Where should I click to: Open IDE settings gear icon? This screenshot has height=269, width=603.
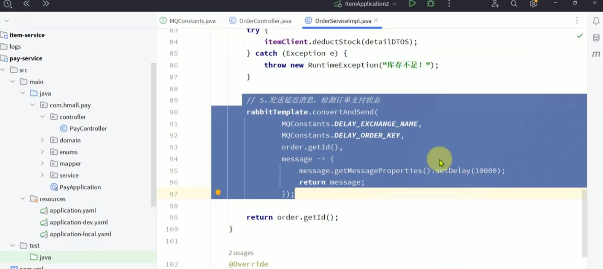[533, 4]
